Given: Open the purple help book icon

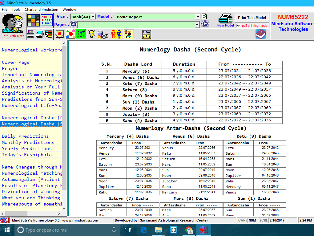Looking at the screenshot, I should pyautogui.click(x=260, y=34).
